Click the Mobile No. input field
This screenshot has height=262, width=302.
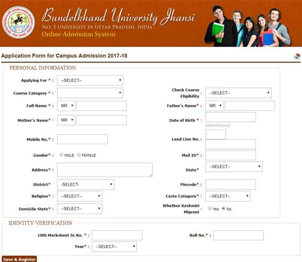82,139
